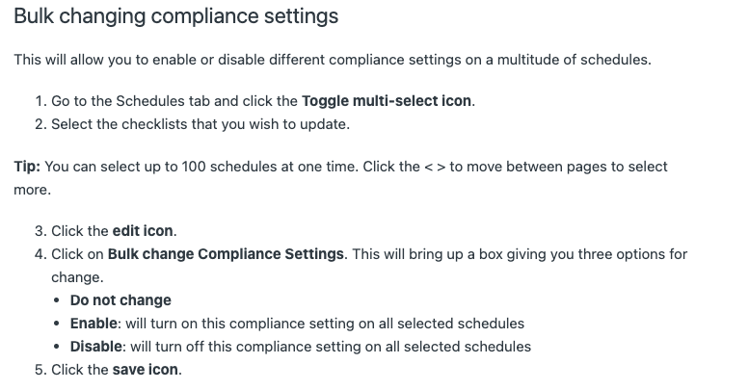
Task: Click the bold "edit icon" text in step 3
Action: click(145, 231)
